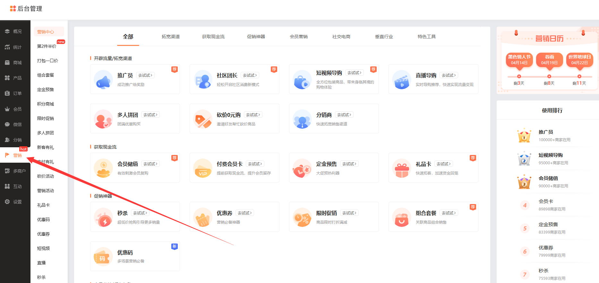
Task: Click the 后台管理 logo
Action: (26, 9)
